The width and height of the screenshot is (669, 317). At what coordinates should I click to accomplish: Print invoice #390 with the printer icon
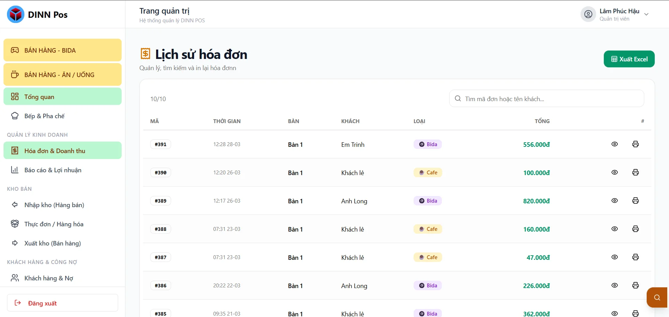pos(635,173)
